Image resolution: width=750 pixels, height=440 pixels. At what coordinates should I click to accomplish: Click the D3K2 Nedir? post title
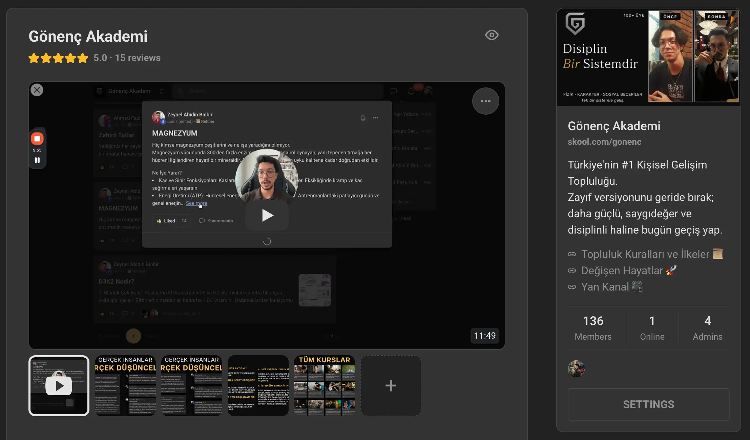116,281
